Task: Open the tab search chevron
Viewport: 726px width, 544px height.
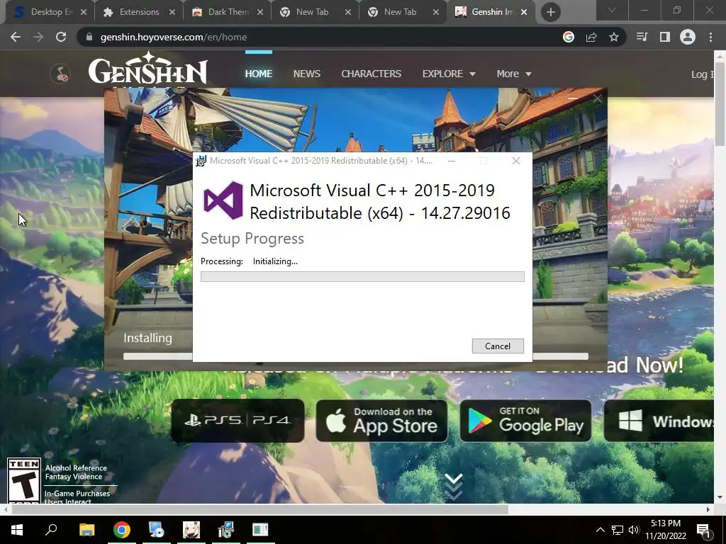Action: [612, 10]
